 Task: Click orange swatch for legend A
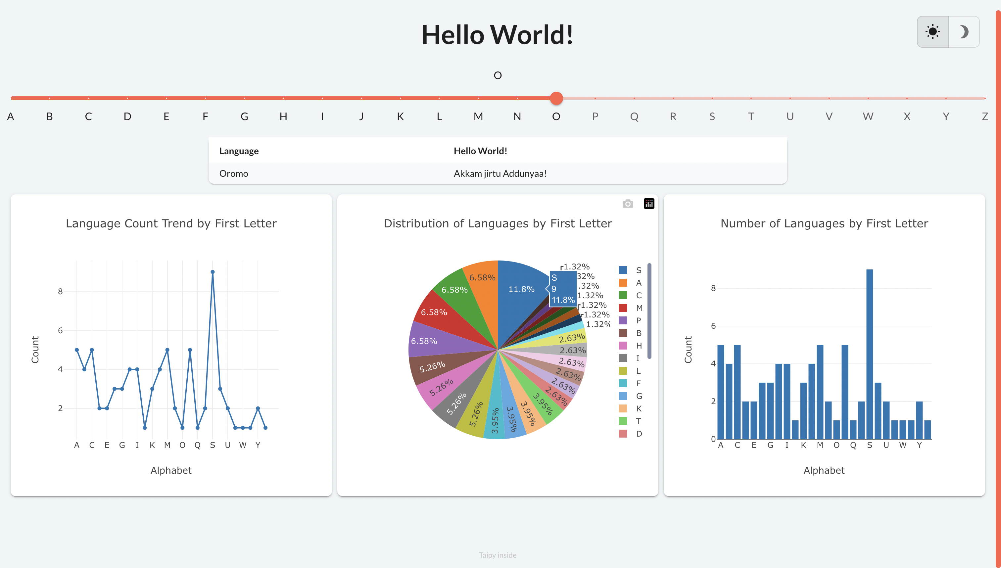(x=623, y=282)
